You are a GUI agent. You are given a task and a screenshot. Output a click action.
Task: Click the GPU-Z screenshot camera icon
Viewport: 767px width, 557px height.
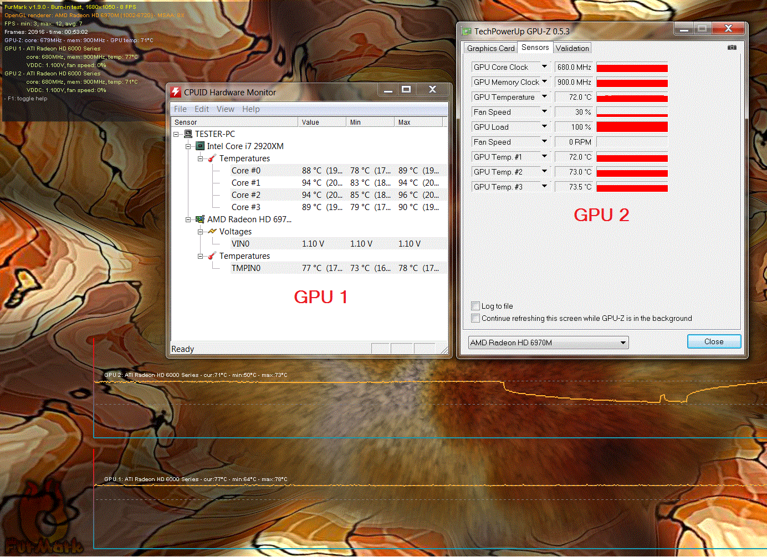point(732,48)
